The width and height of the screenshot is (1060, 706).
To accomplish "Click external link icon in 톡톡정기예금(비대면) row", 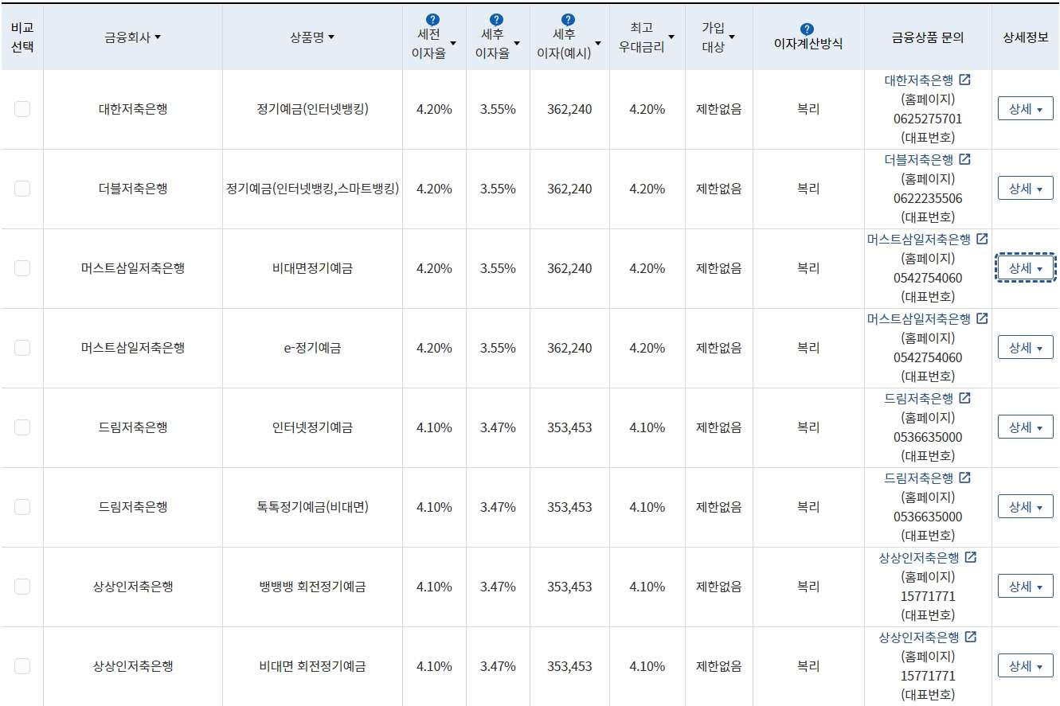I will tap(964, 478).
